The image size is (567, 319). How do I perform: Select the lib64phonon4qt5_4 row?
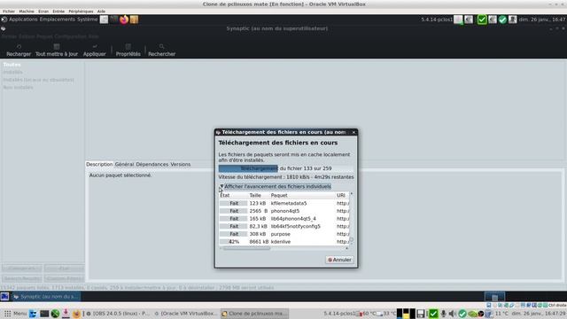click(283, 219)
